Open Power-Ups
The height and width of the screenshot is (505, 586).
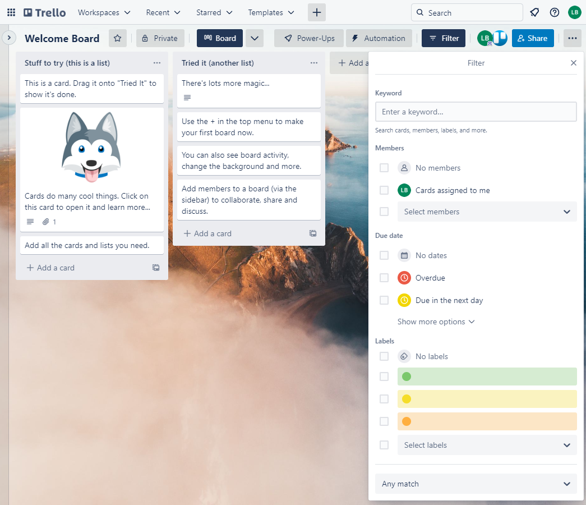(308, 38)
